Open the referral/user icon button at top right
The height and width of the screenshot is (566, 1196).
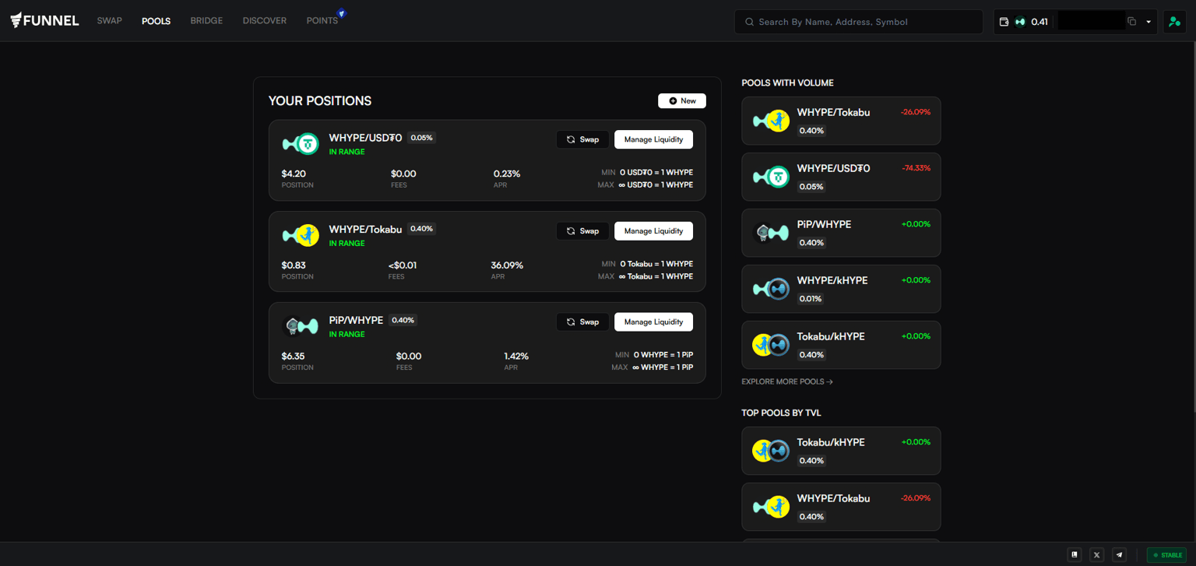1174,22
